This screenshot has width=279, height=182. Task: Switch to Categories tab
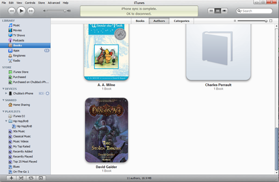[182, 21]
